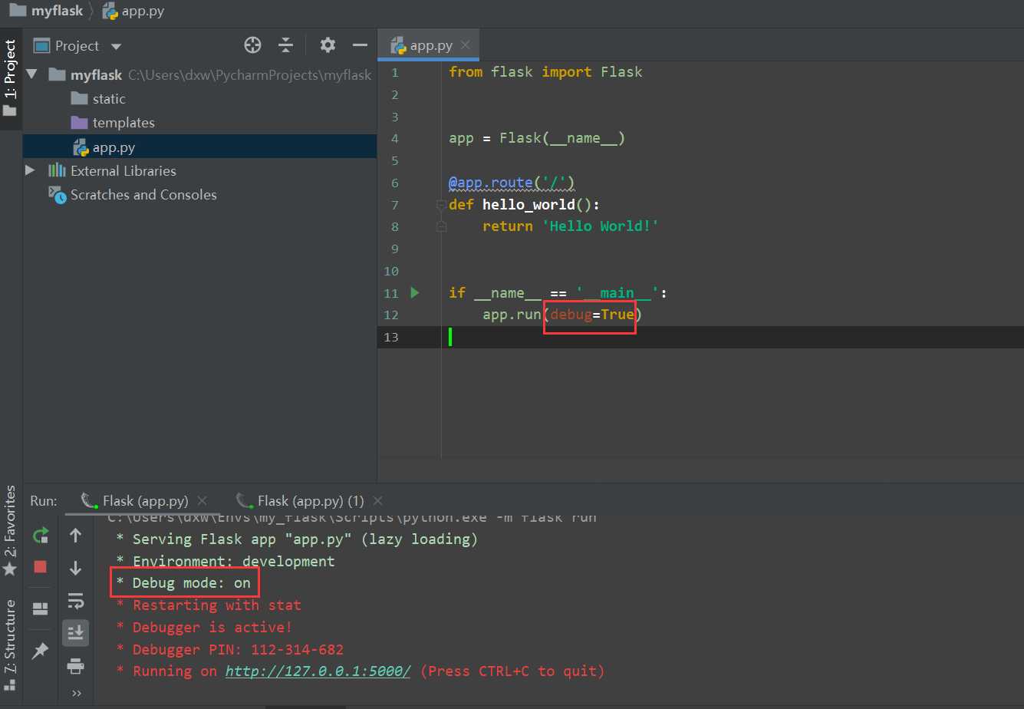Click the myflask breadcrumb
The height and width of the screenshot is (709, 1024).
[x=45, y=11]
